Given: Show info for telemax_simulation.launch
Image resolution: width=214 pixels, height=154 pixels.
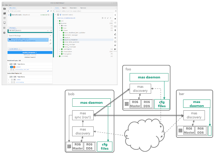Looking at the screenshot, I should point(102,18).
